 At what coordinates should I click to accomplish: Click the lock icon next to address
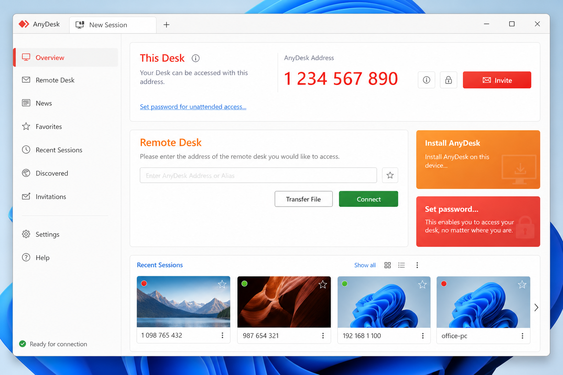coord(448,80)
